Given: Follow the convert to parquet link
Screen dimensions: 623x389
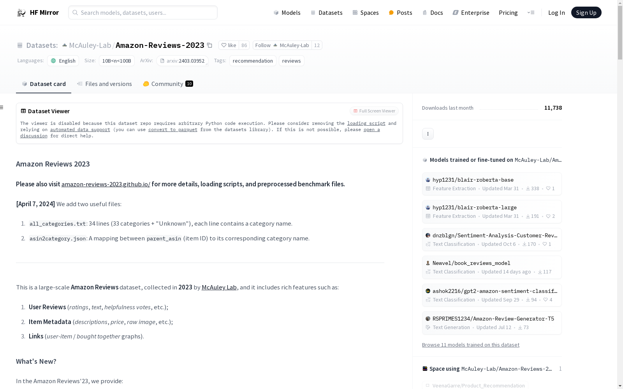Looking at the screenshot, I should 173,130.
